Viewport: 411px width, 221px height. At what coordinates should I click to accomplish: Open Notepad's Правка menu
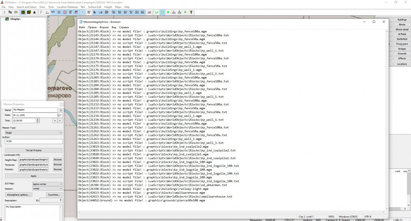(92, 27)
